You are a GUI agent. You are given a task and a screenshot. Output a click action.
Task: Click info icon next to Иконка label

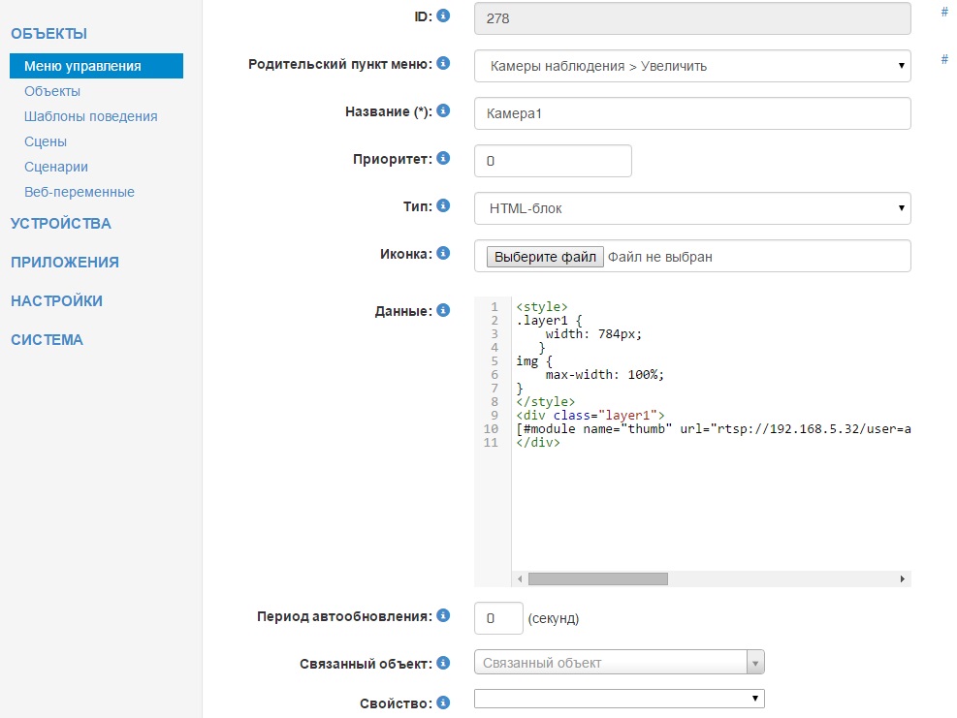(443, 253)
